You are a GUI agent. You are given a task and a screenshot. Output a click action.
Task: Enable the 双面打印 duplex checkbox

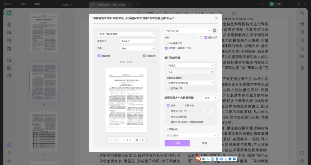(166, 129)
